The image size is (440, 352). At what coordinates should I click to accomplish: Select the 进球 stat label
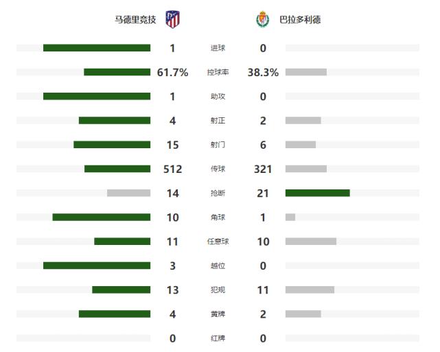[x=218, y=49]
